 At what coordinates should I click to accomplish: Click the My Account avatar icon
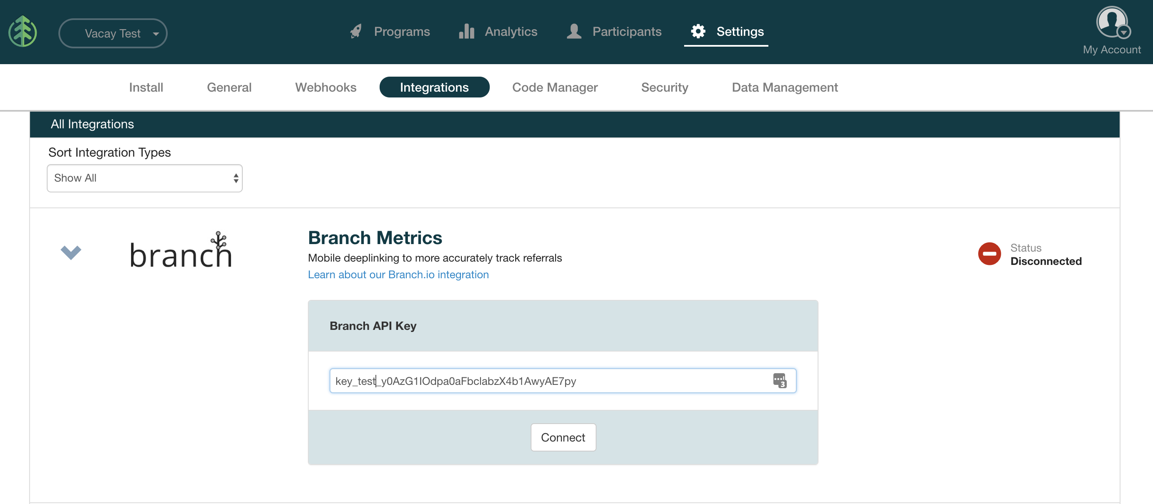[x=1112, y=22]
